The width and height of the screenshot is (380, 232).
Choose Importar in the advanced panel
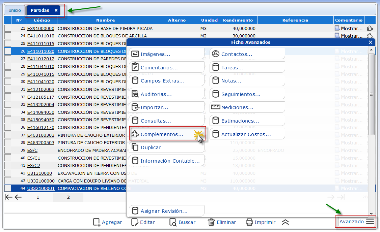tap(166, 107)
